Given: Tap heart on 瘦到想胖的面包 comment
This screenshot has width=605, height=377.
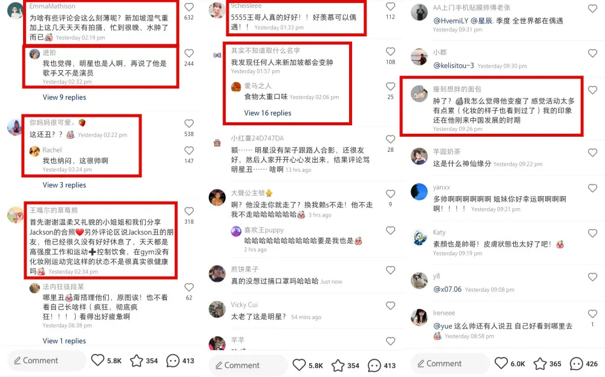Looking at the screenshot, I should [x=592, y=90].
